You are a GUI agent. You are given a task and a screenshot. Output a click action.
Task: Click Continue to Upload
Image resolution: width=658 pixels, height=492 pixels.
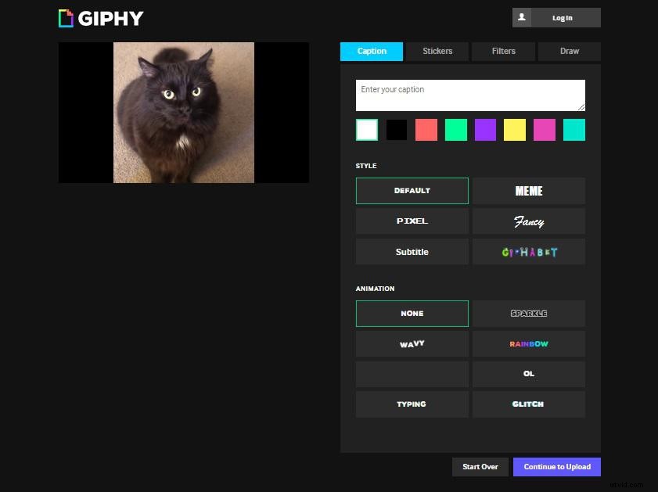[556, 466]
